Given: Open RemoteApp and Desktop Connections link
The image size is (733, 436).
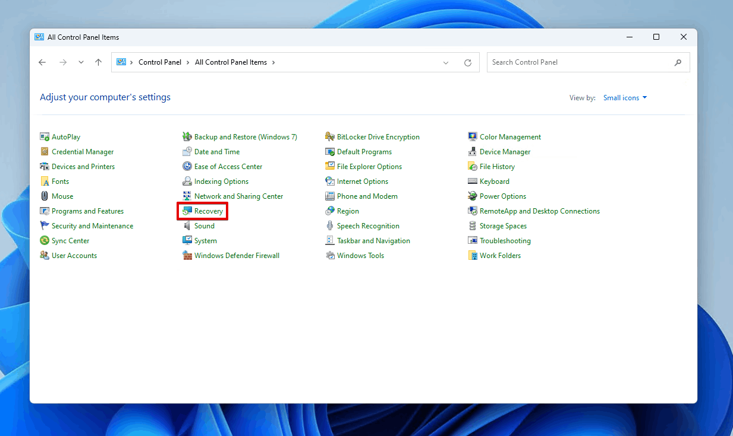Looking at the screenshot, I should click(x=540, y=211).
